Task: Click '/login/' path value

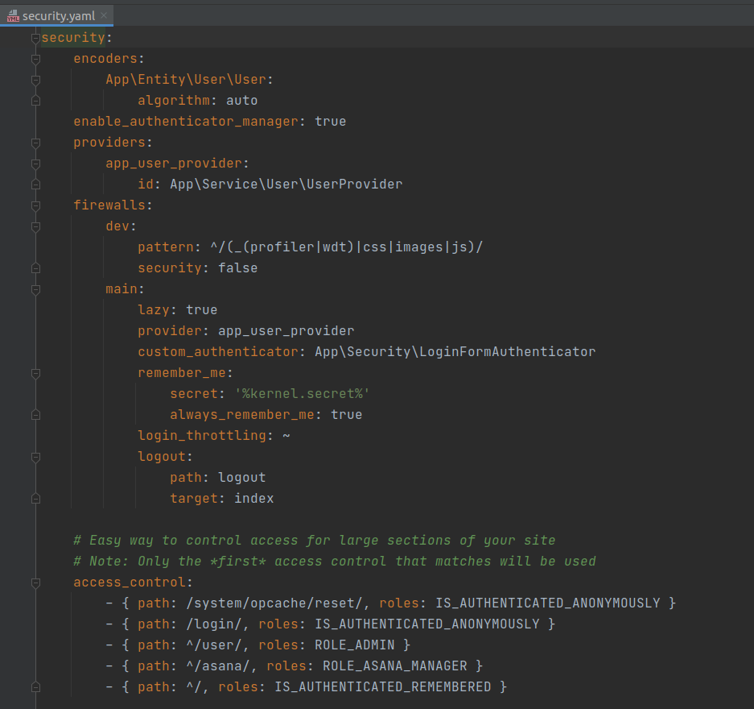Action: click(x=213, y=624)
